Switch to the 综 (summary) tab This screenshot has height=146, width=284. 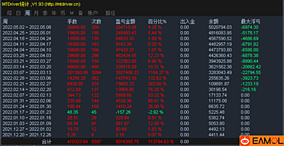[x=9, y=13]
